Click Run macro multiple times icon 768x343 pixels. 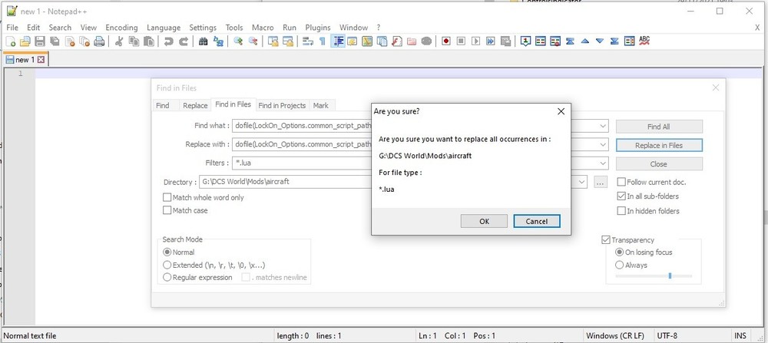[x=490, y=41]
